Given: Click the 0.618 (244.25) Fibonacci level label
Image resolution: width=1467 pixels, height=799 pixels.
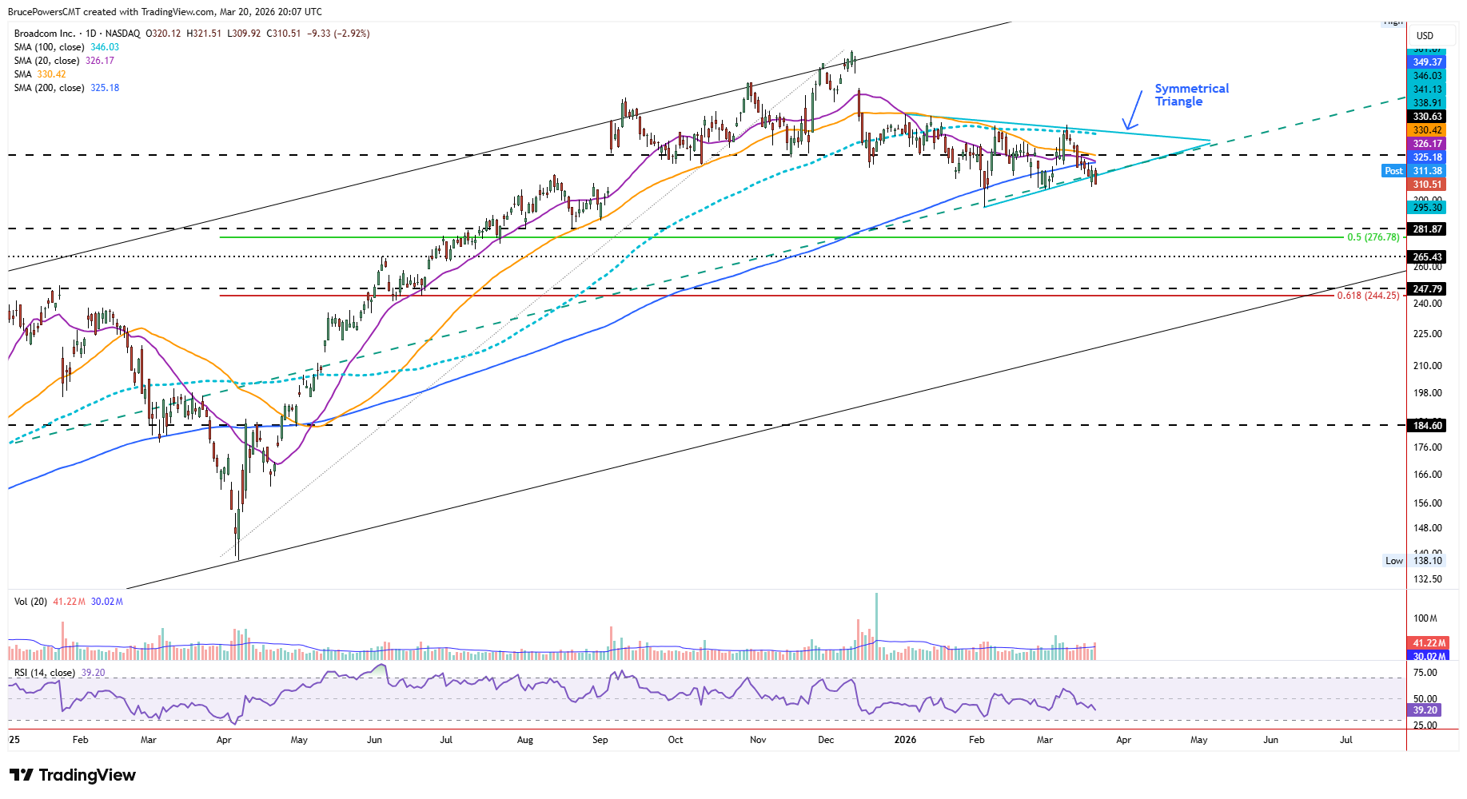Looking at the screenshot, I should [x=1369, y=296].
